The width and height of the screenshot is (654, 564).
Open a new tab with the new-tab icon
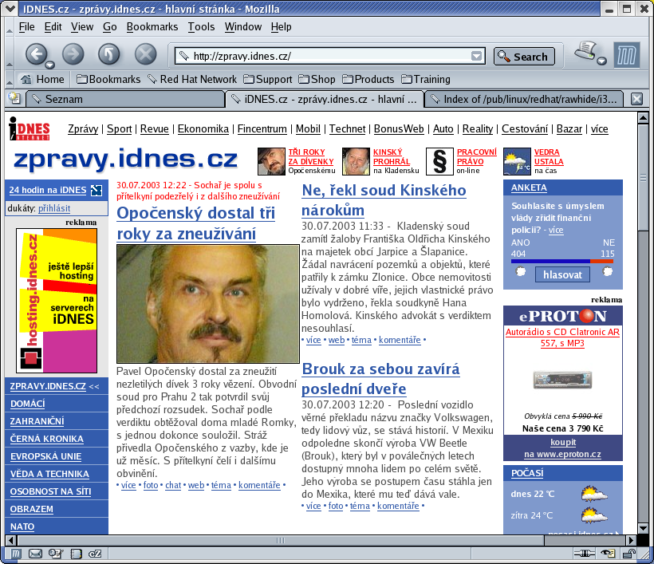pyautogui.click(x=14, y=98)
